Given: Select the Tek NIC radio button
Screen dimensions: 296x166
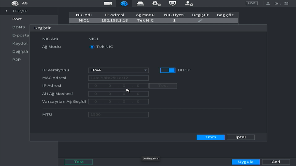Looking at the screenshot, I should [x=92, y=47].
